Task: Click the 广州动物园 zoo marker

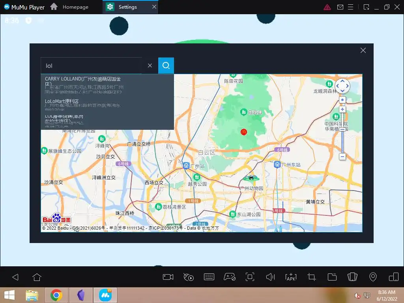Action: coord(251,178)
